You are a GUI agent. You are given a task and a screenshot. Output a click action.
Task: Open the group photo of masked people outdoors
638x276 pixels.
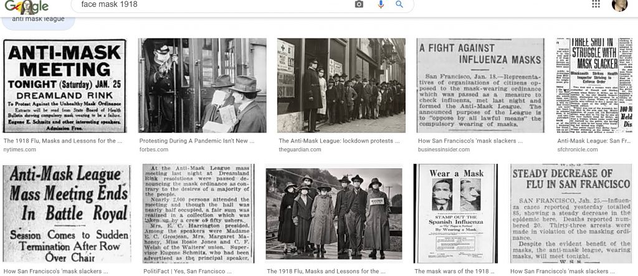point(334,214)
